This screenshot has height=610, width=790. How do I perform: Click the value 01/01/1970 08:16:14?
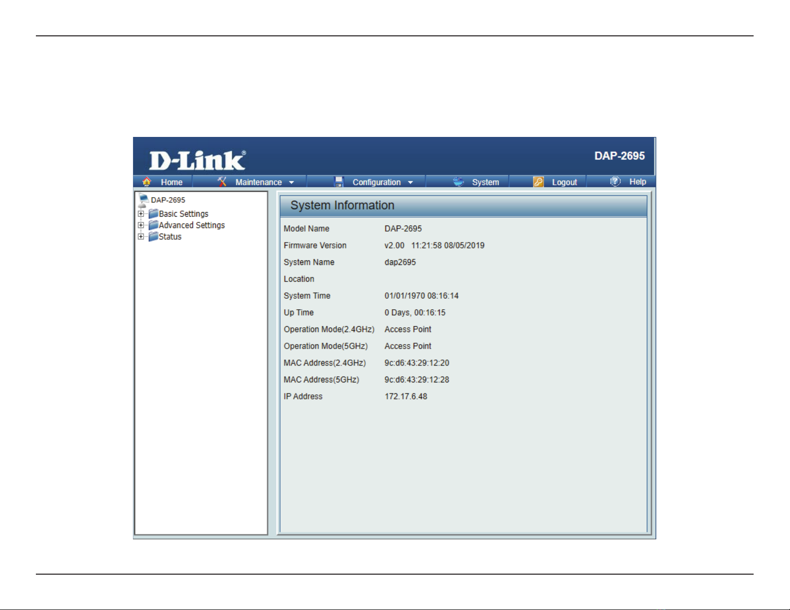click(x=422, y=296)
